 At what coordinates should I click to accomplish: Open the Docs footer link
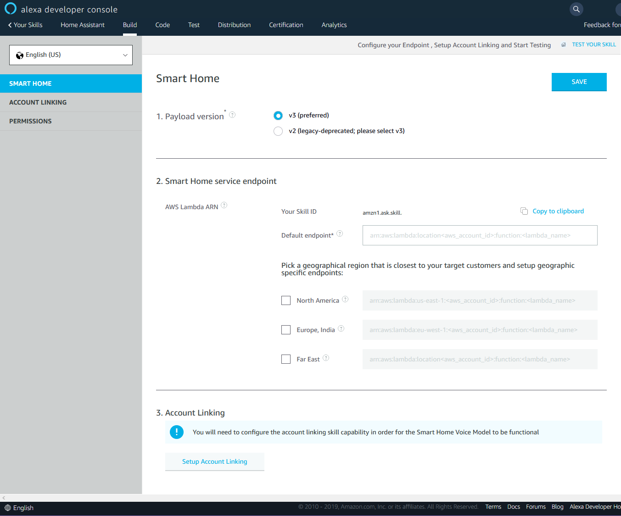tap(514, 507)
